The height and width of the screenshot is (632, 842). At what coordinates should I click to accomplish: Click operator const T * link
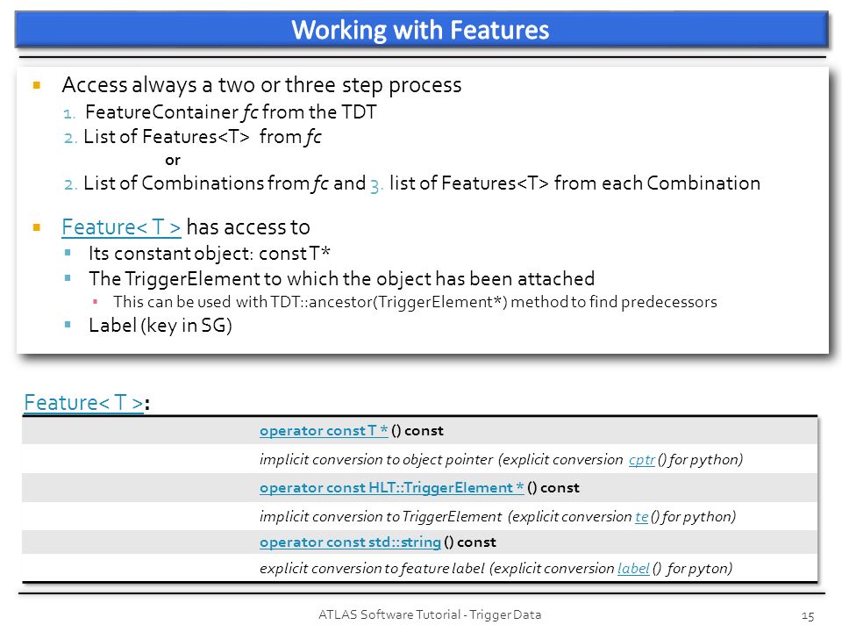[x=324, y=430]
